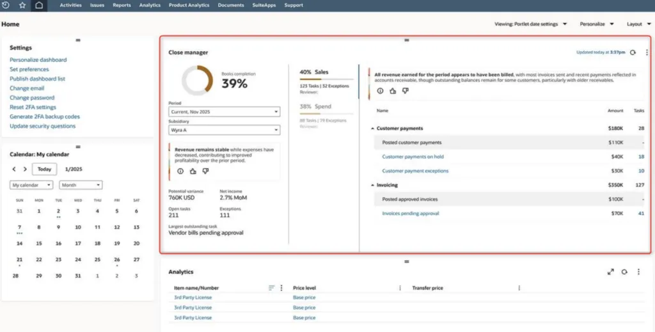Go to next month in calendar
This screenshot has width=655, height=332.
click(25, 169)
